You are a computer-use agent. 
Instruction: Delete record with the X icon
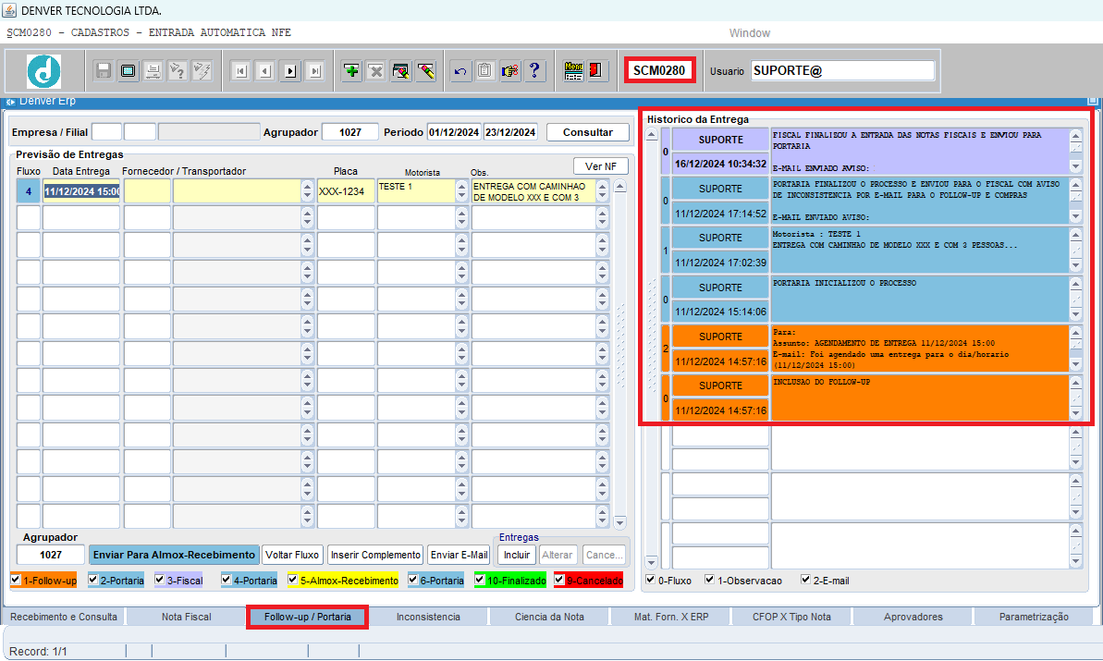point(376,71)
